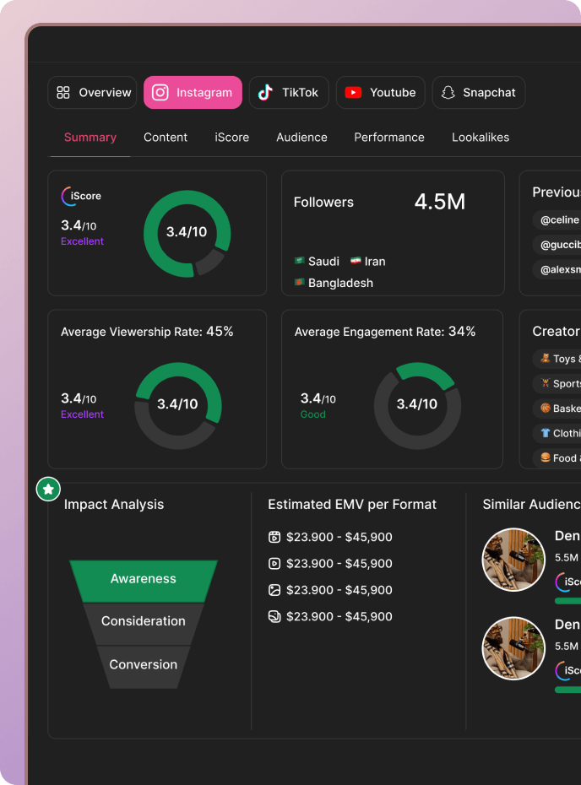Click the Instagram camera icon
The width and height of the screenshot is (581, 785).
point(160,93)
